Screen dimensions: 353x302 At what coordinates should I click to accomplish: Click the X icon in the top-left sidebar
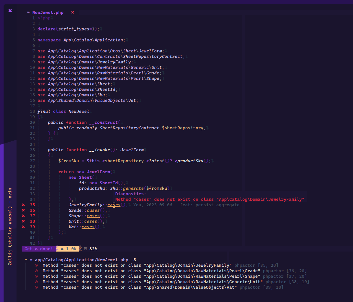pyautogui.click(x=10, y=11)
